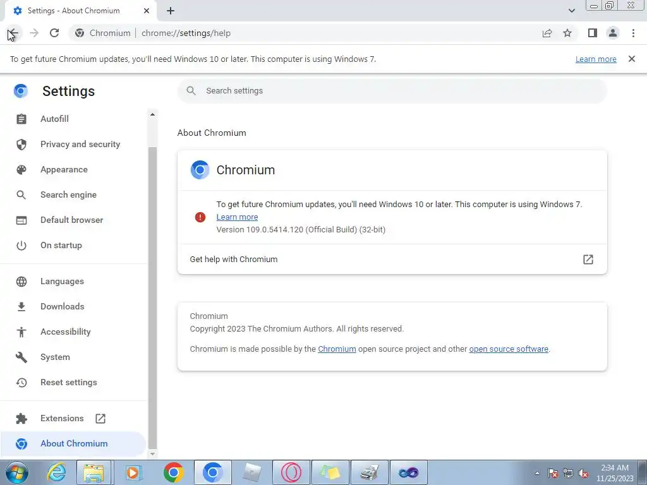Open the Roblox taskbar icon

[251, 472]
